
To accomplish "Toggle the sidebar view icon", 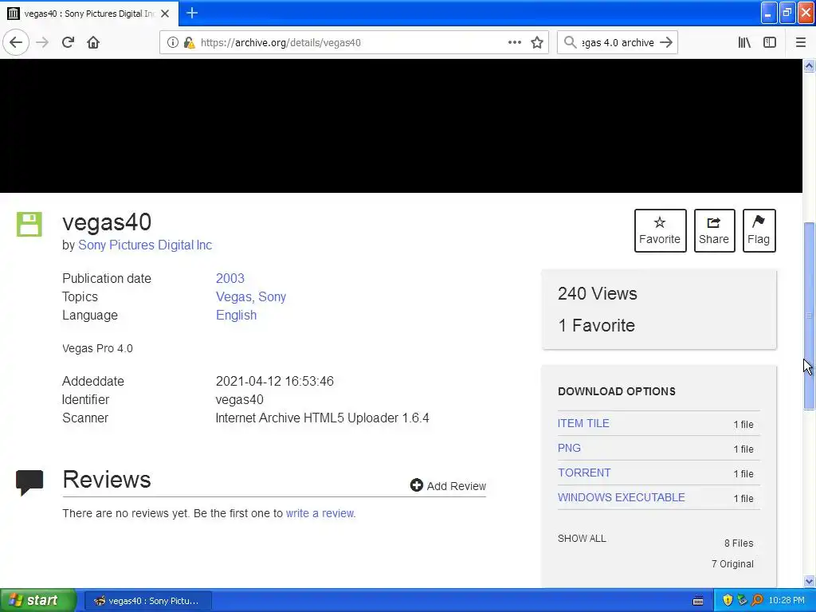I will (769, 43).
